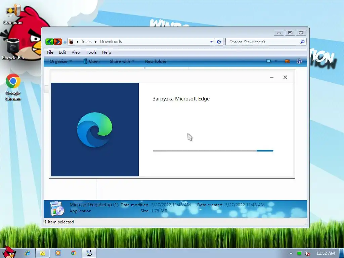Open the address bar history dropdown
This screenshot has width=344, height=258.
(x=211, y=42)
